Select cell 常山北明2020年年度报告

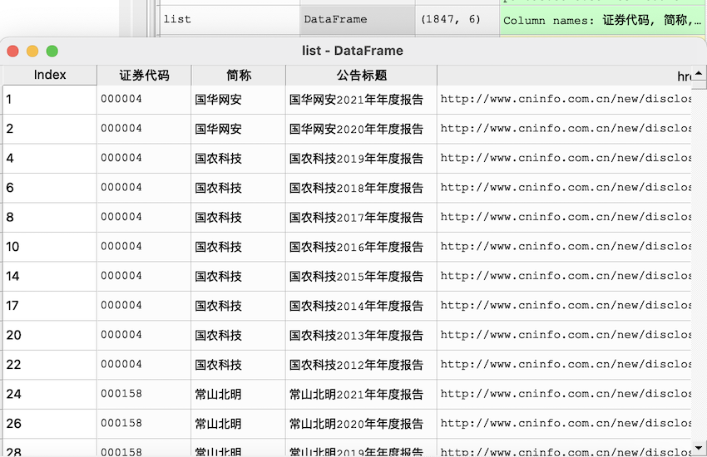[x=361, y=424]
